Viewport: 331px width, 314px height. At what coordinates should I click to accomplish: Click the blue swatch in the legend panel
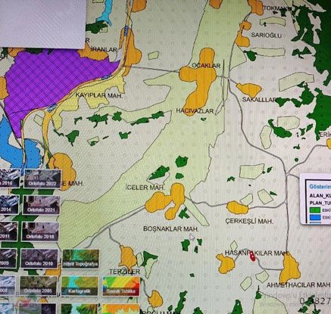(315, 217)
